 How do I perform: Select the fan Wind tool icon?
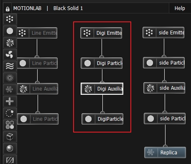tap(10, 55)
